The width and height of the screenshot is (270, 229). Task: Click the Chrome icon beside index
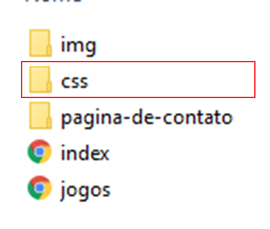(x=40, y=152)
